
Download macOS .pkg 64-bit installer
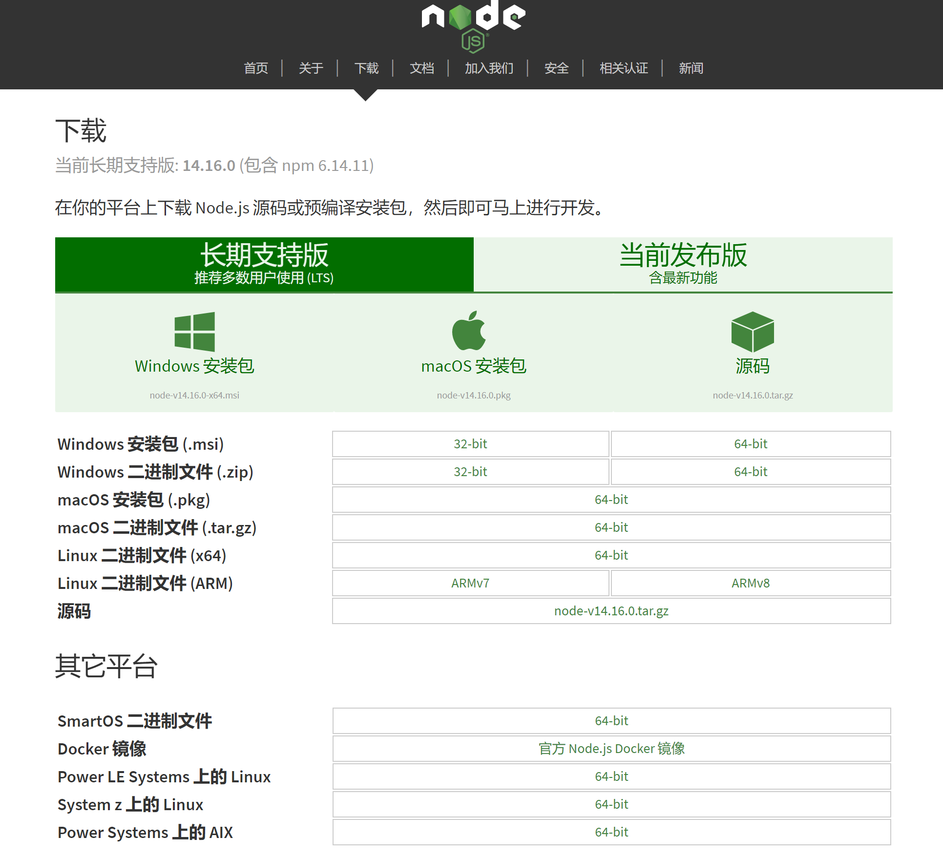tap(611, 500)
